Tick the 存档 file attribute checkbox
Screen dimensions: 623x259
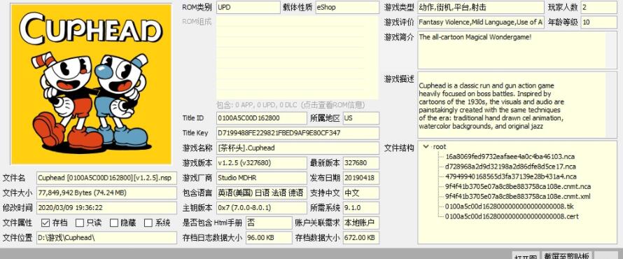tap(45, 223)
